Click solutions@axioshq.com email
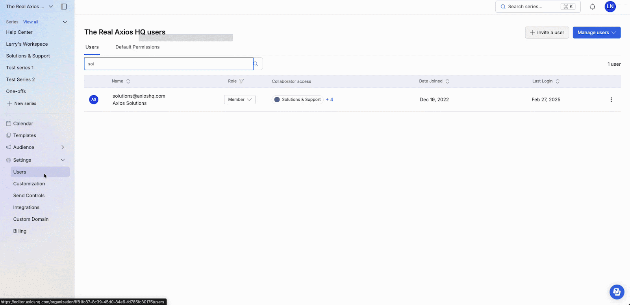The width and height of the screenshot is (630, 305). click(x=139, y=96)
